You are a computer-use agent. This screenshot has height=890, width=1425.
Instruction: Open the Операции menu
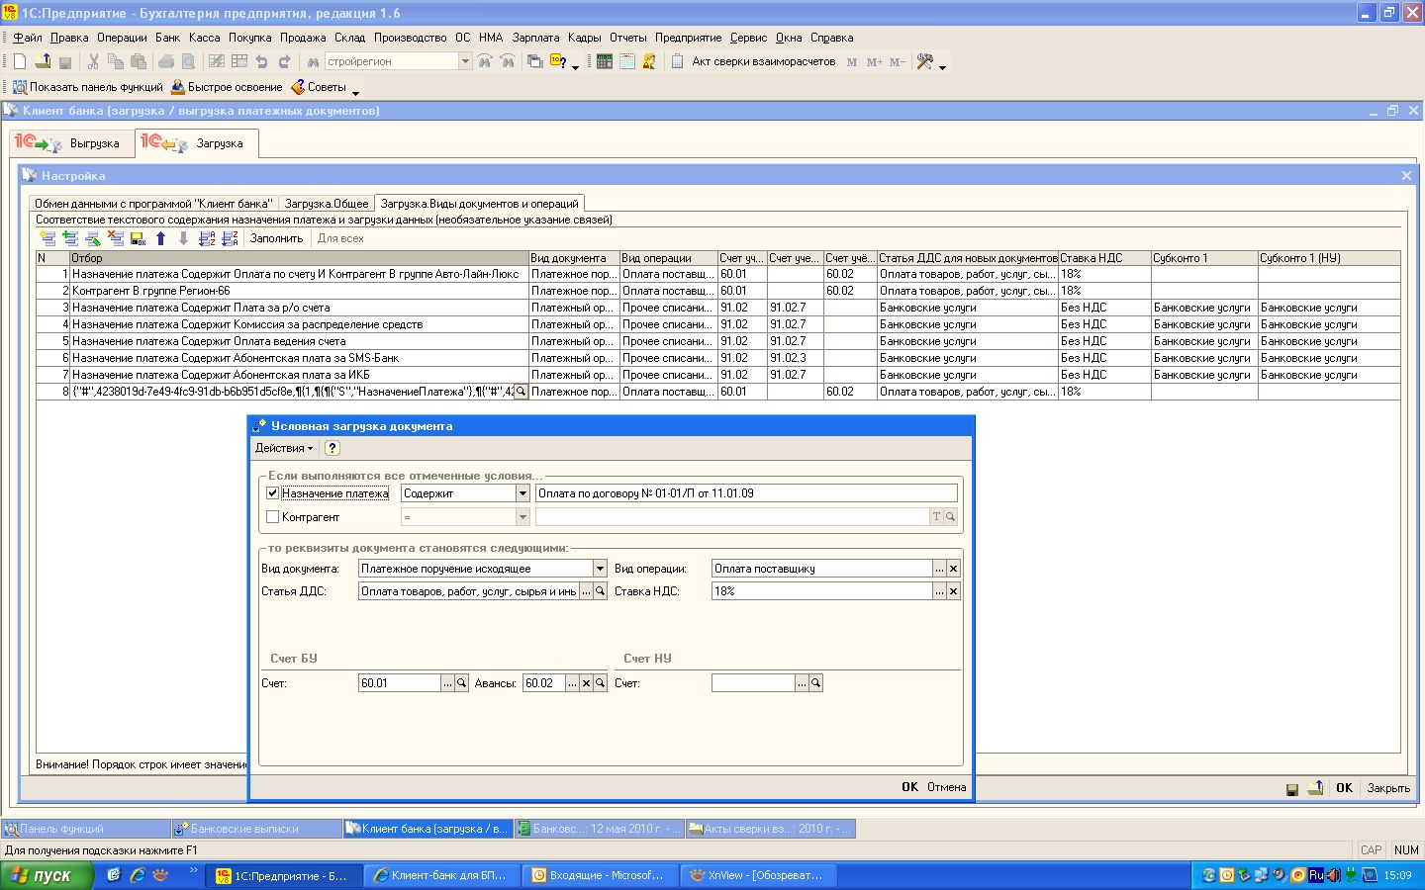122,38
